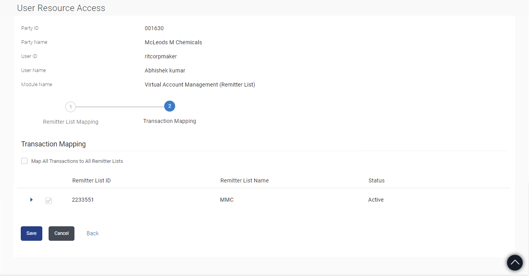
Task: Select the Remitter List Name column header
Action: [245, 180]
